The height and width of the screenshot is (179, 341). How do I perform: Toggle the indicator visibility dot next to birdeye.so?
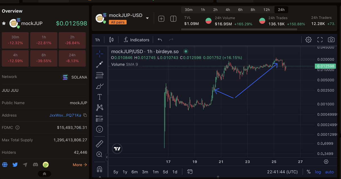(186, 51)
